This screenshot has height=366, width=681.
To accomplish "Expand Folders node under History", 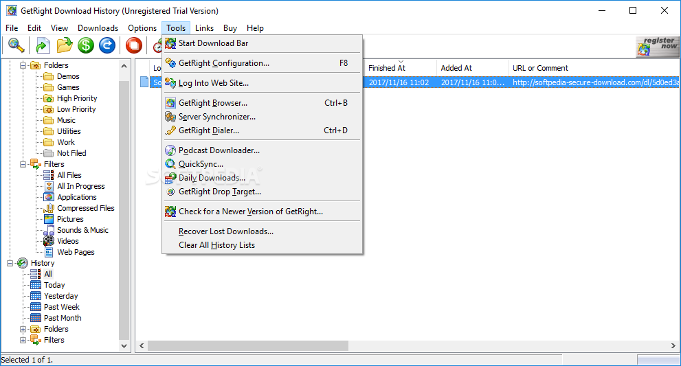I will click(23, 329).
